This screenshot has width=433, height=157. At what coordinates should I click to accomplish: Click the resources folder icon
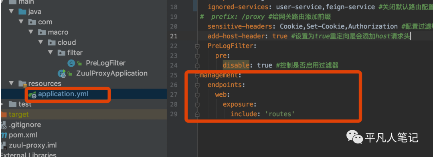click(22, 83)
